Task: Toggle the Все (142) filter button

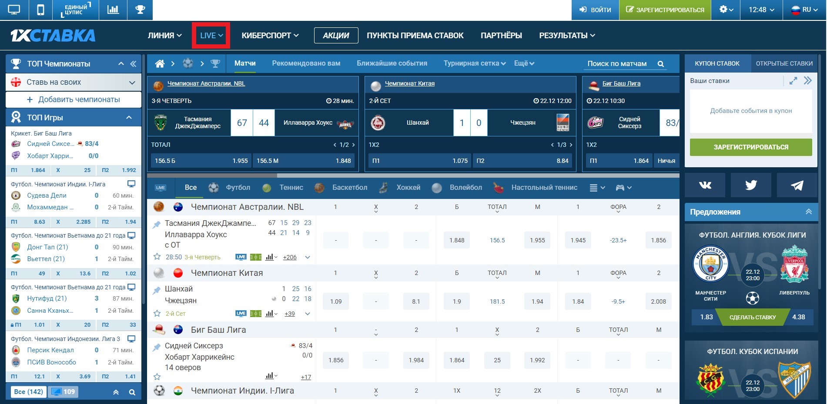Action: pyautogui.click(x=29, y=392)
